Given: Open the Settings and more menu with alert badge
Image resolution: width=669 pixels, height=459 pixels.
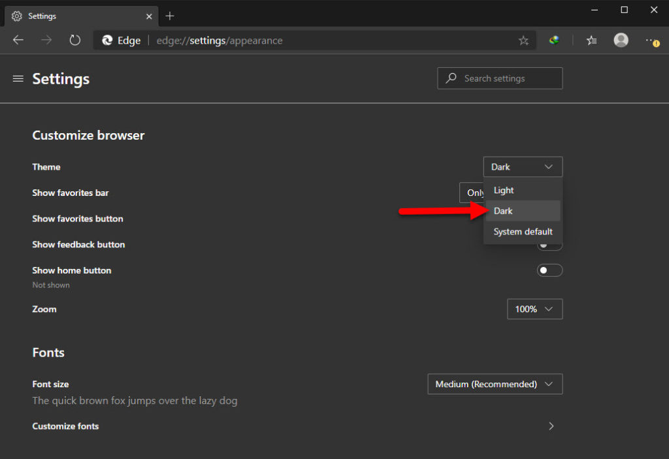Looking at the screenshot, I should pyautogui.click(x=652, y=40).
